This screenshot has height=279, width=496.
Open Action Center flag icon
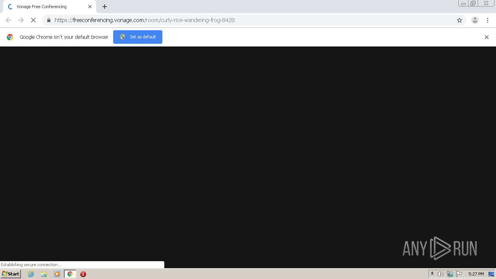point(459,274)
